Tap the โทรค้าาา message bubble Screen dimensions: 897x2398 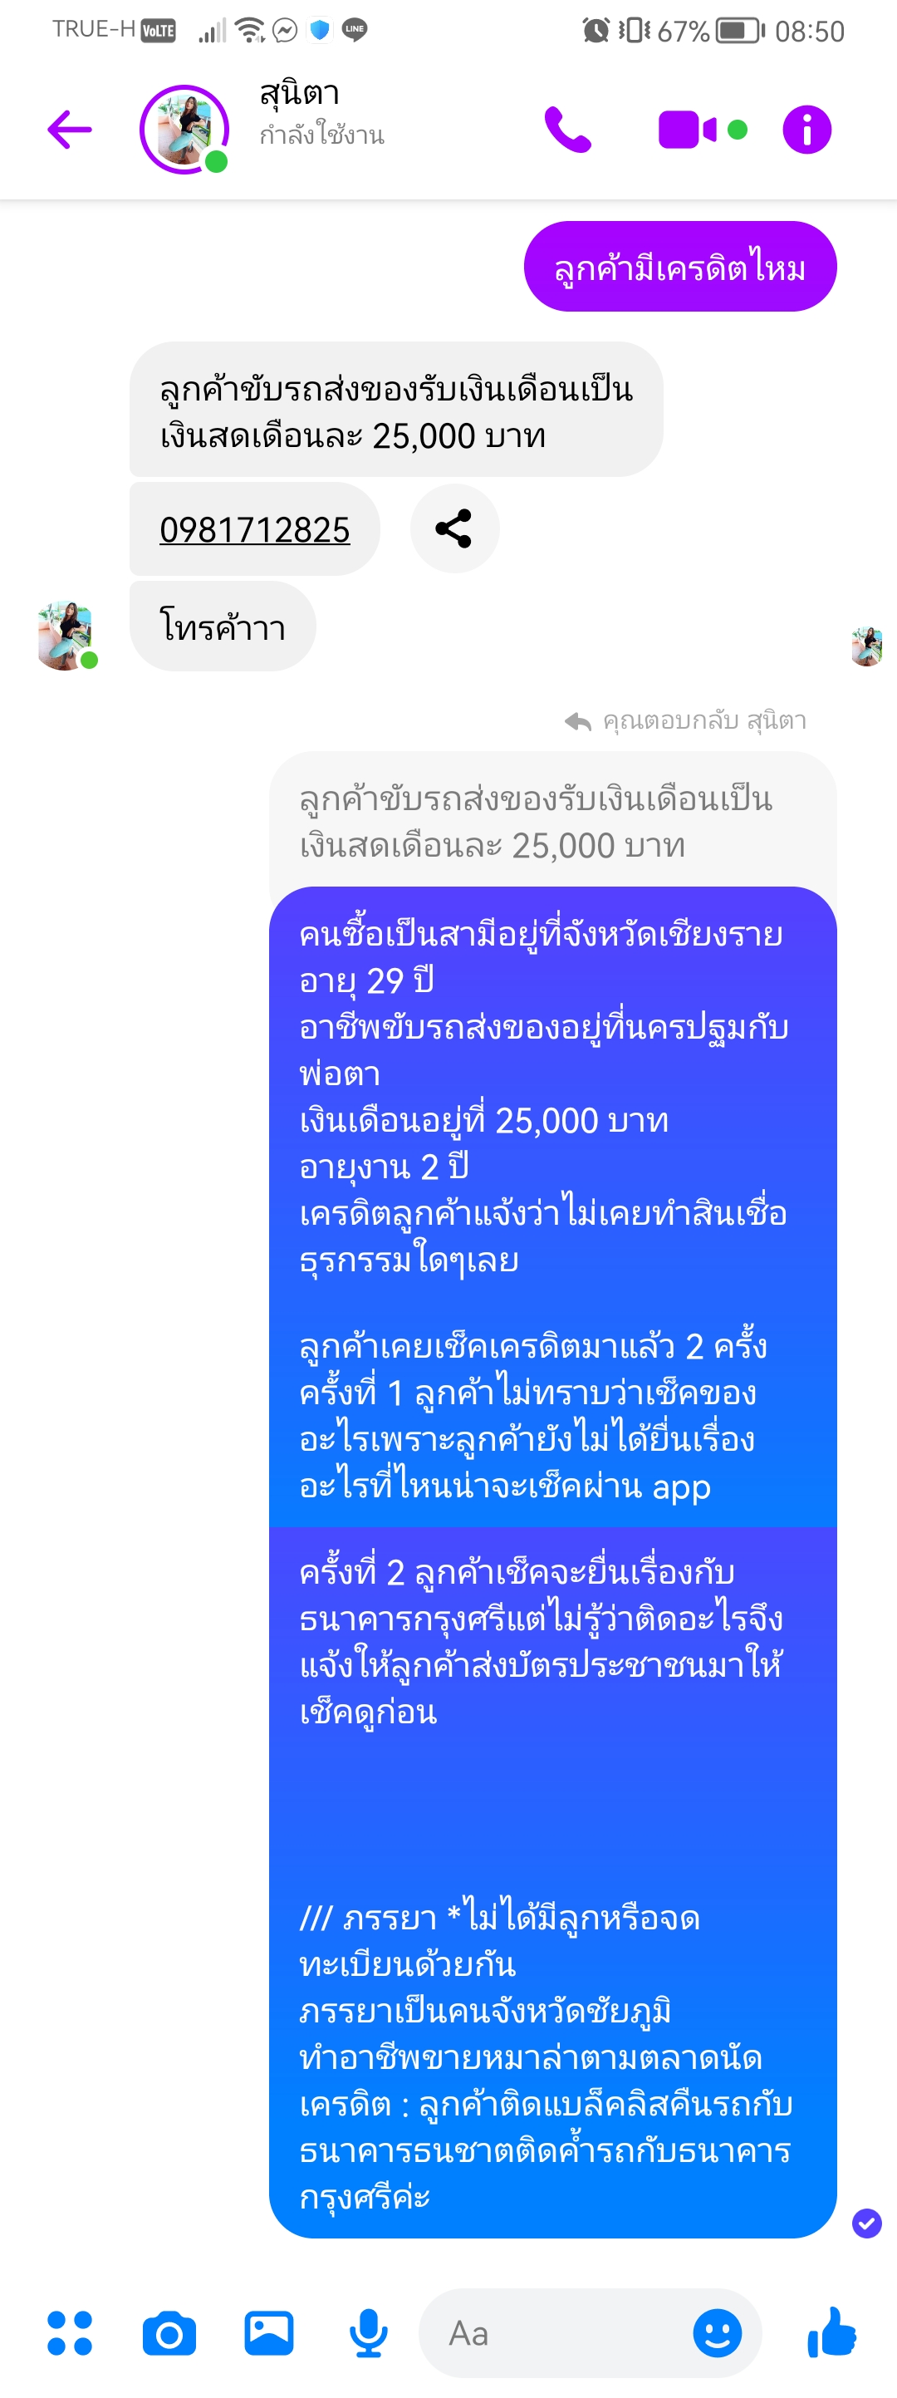[x=223, y=627]
